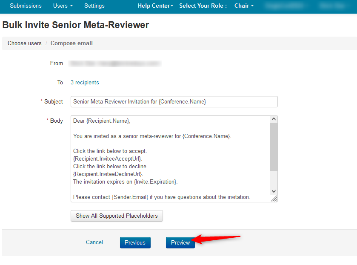Click into the Subject input field
The width and height of the screenshot is (357, 265).
pos(174,102)
